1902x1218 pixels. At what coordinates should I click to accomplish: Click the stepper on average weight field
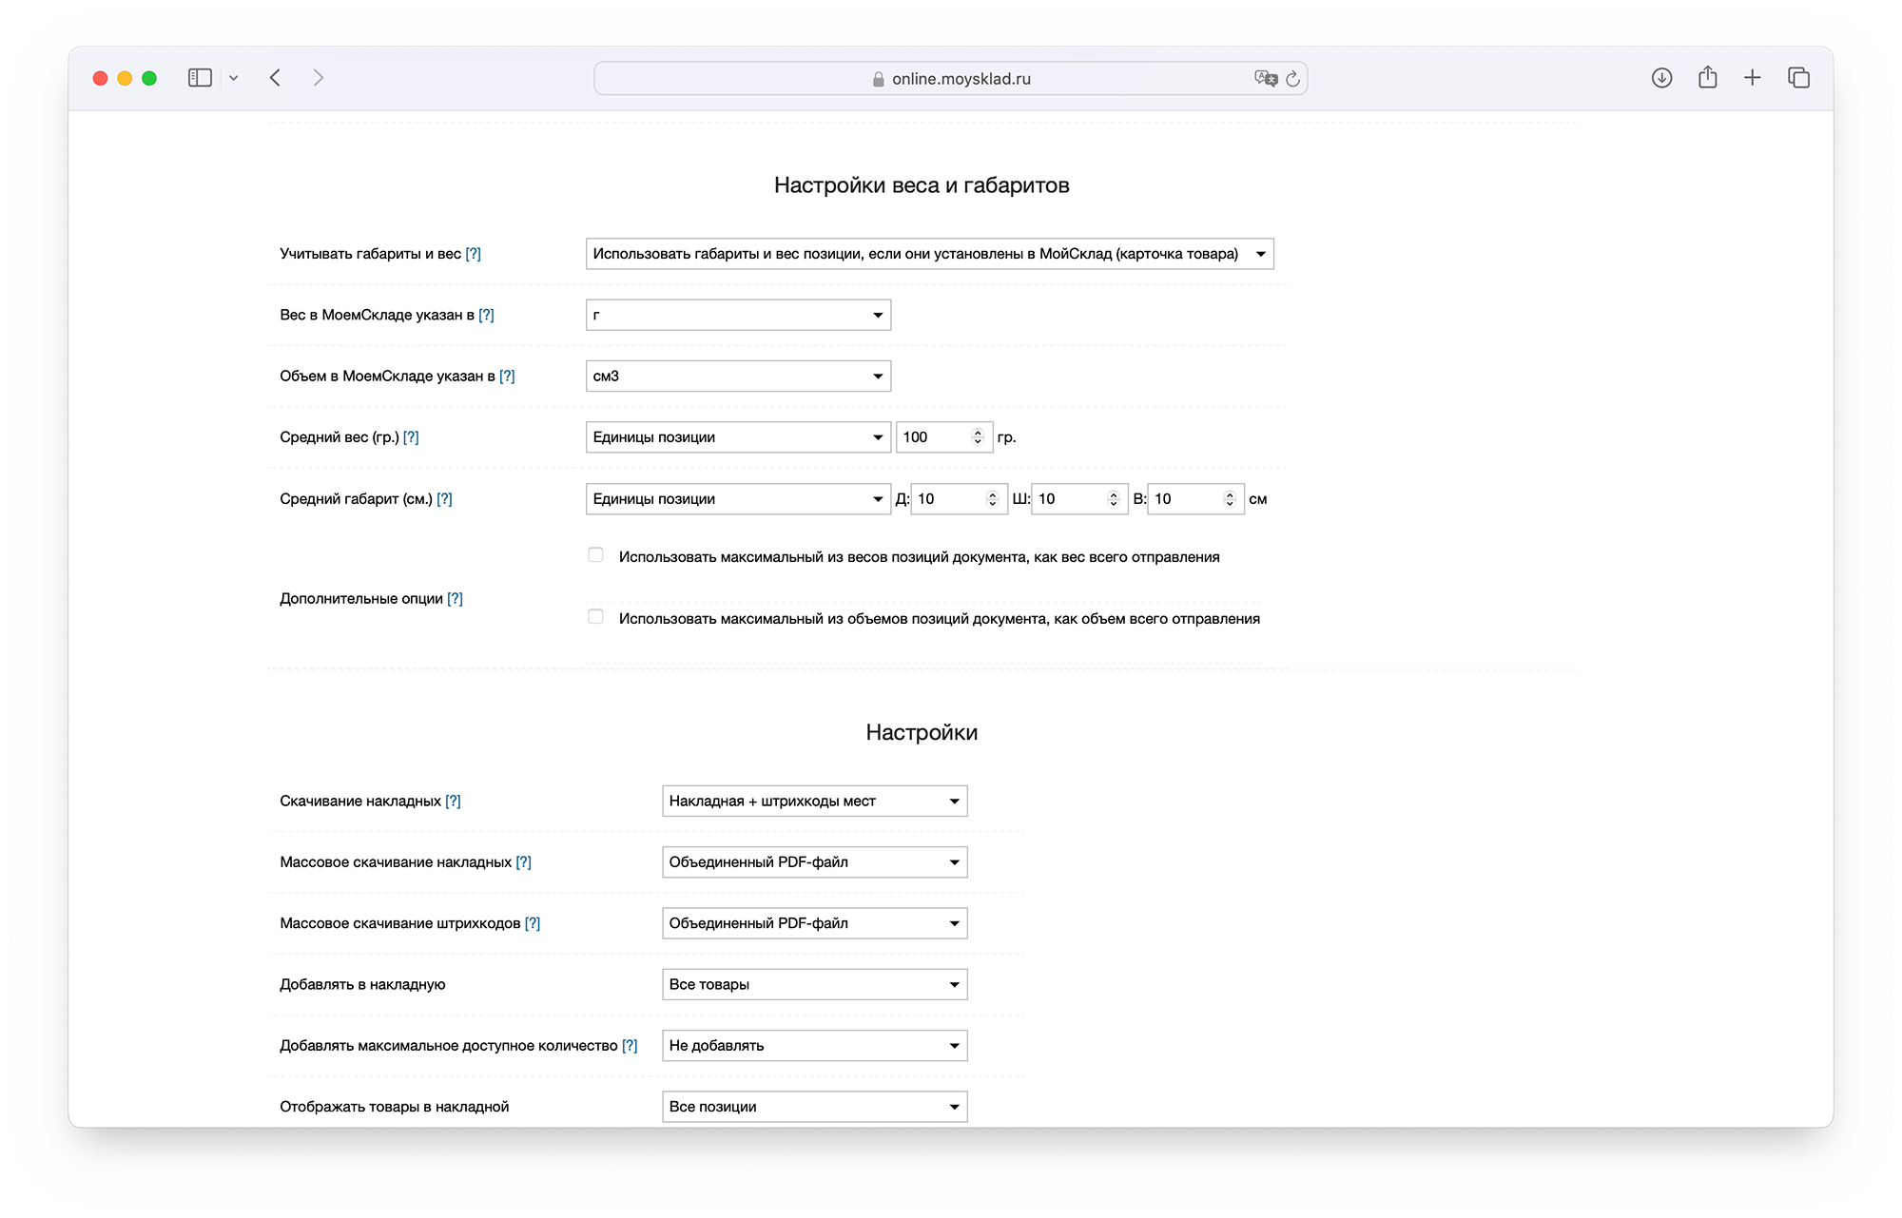point(978,437)
